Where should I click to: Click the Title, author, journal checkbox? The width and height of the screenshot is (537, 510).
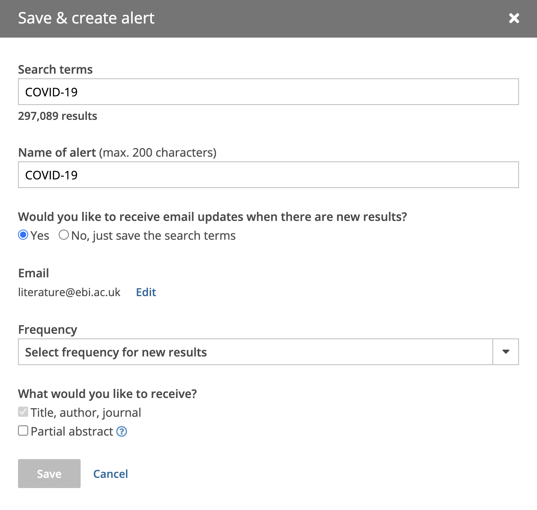(x=23, y=412)
